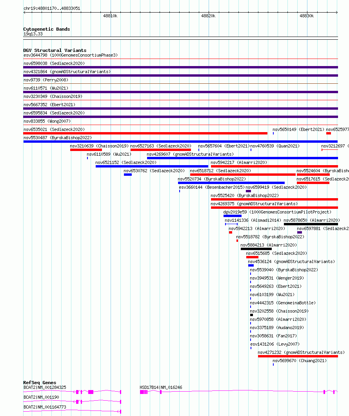Screen dimensions: 349x416
Task: Click red nsv6515685 Sedlazeck2020 bar
Action: 252,257
